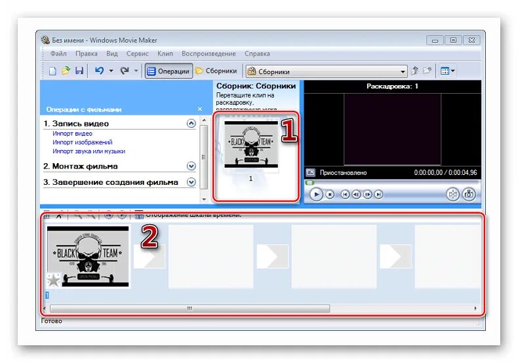Expand the Монтаж фильма section
This screenshot has width=518, height=363.
click(191, 166)
